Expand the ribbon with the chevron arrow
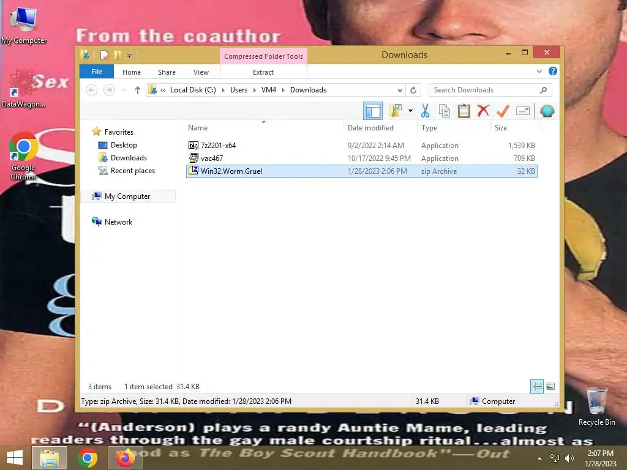 (539, 72)
